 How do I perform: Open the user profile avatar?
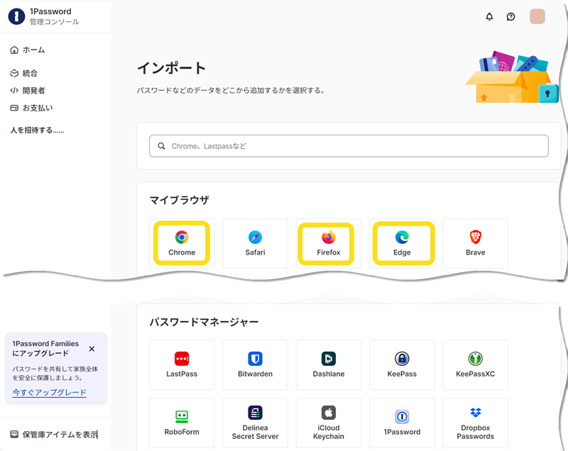537,16
